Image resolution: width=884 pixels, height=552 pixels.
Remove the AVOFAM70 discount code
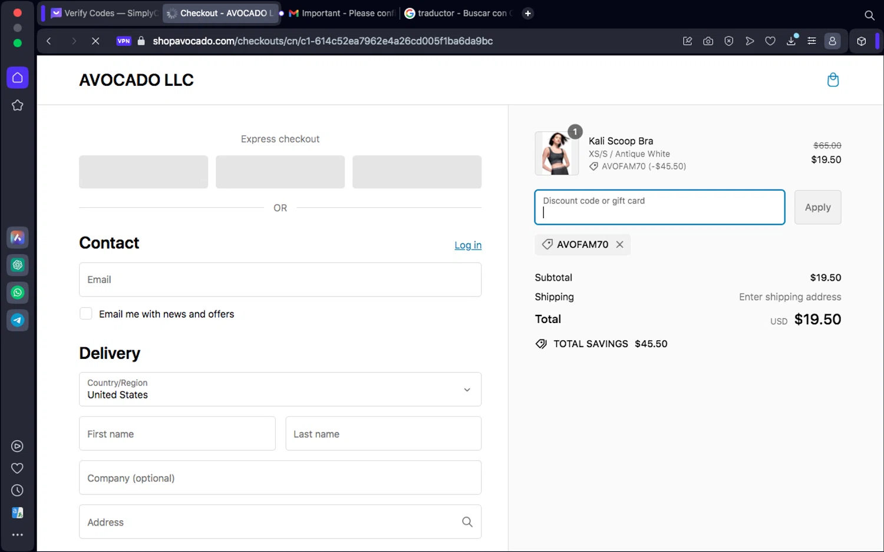click(619, 244)
